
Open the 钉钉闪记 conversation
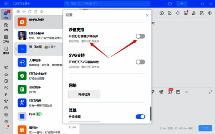pos(39,103)
